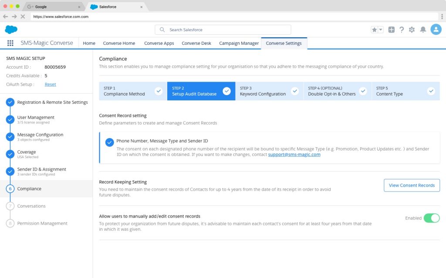Click the Step 1 checkmark icon

click(159, 91)
